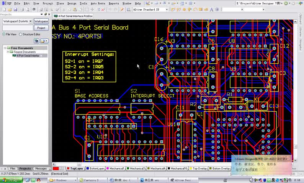Open the Projects panel menu arrow
This screenshot has height=183, width=304.
(41, 14)
